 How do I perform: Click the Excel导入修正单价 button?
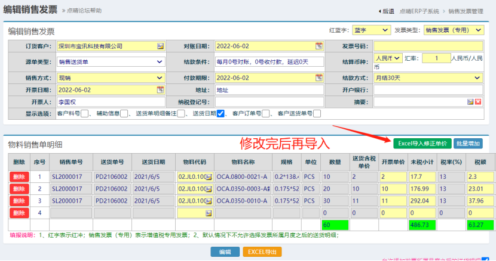[422, 143]
